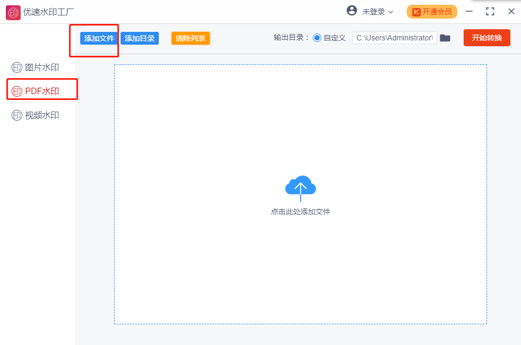Click the user account avatar icon
The width and height of the screenshot is (521, 345).
352,11
